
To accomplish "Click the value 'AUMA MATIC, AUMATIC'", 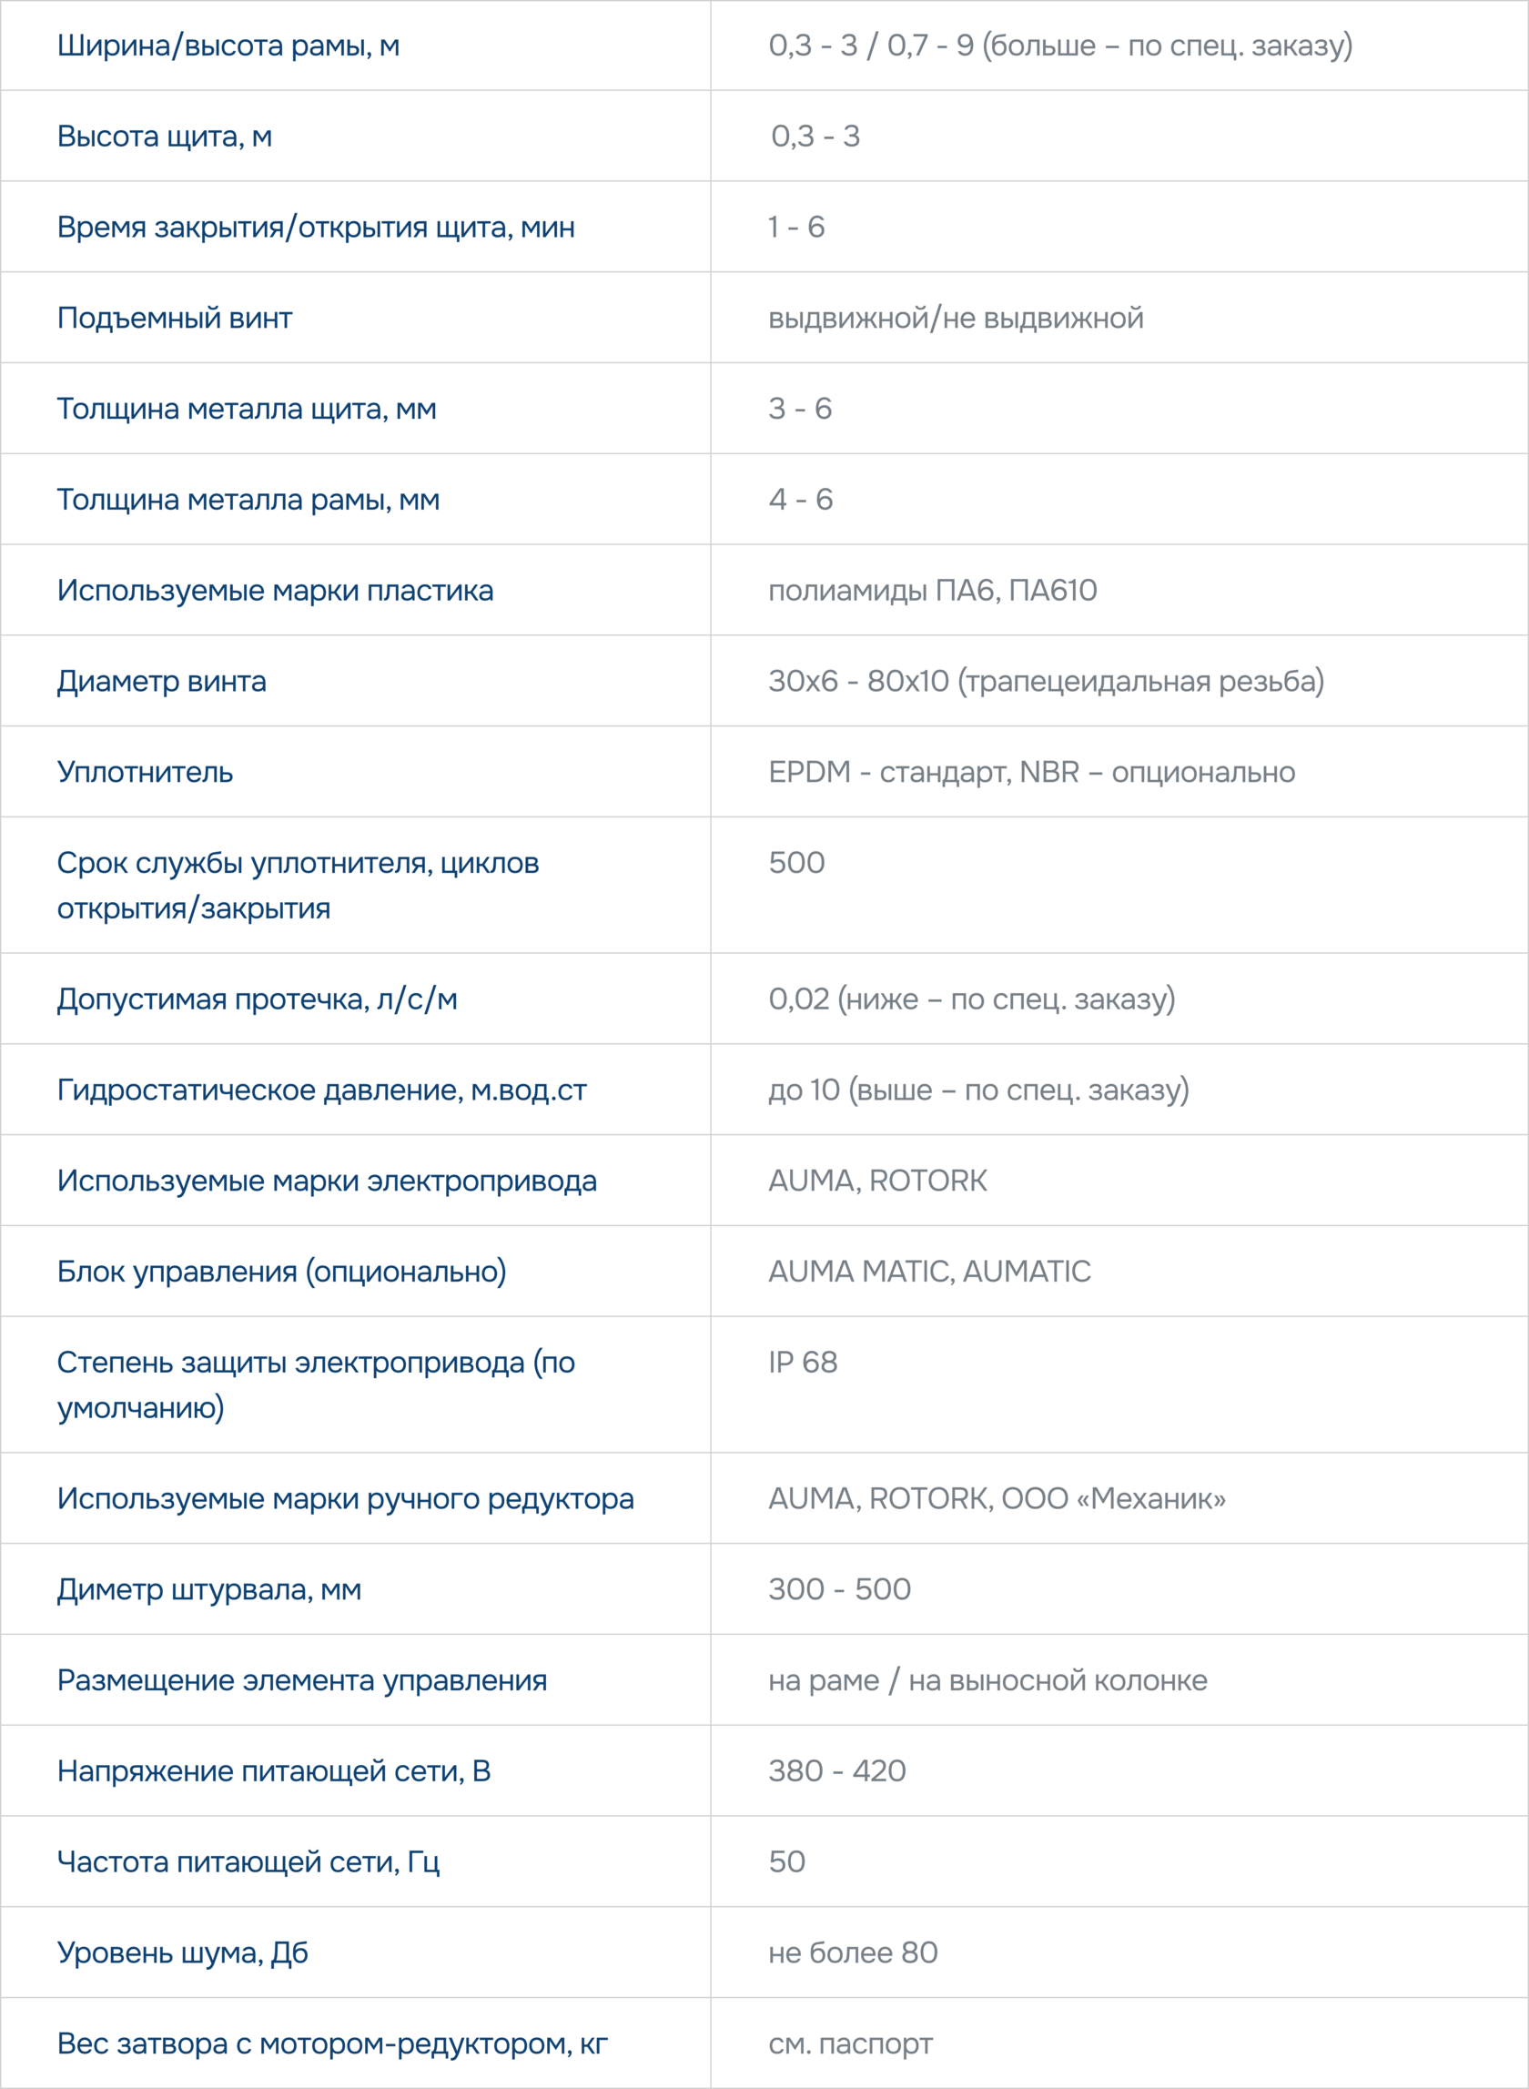I will (930, 1271).
